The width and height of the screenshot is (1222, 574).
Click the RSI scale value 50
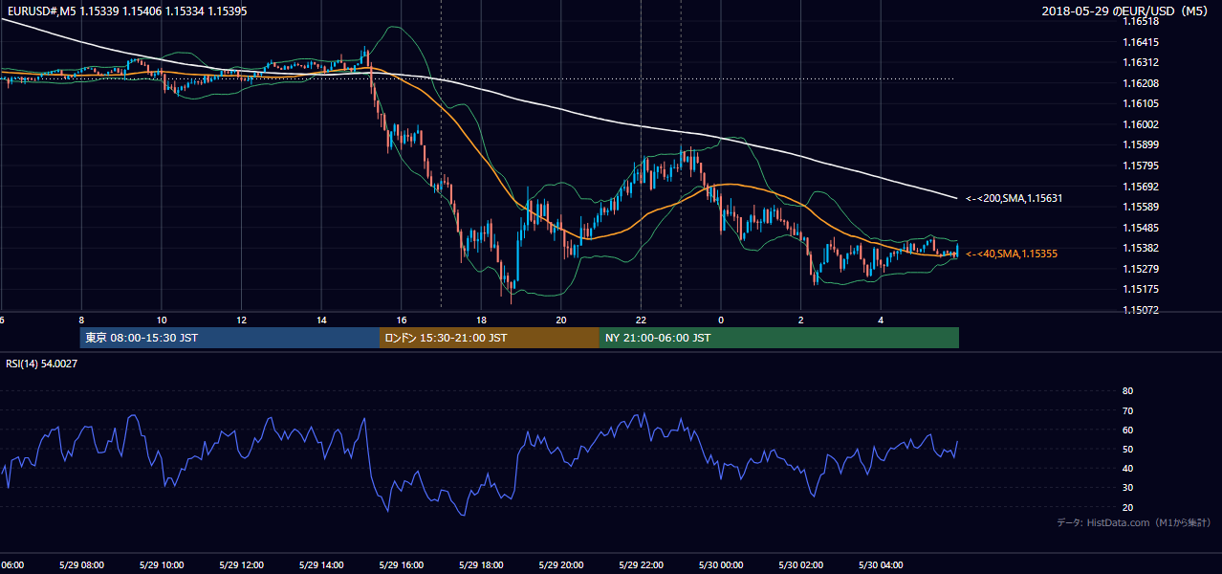coord(1127,449)
